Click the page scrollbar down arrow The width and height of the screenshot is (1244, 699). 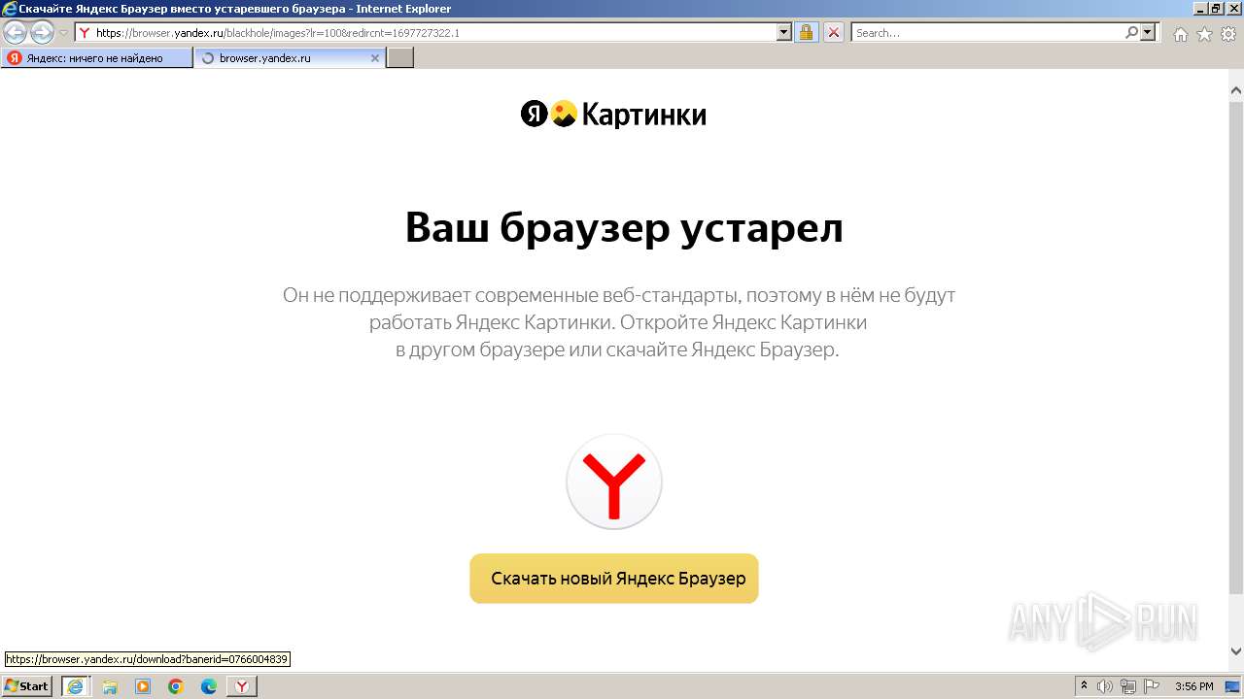coord(1236,651)
